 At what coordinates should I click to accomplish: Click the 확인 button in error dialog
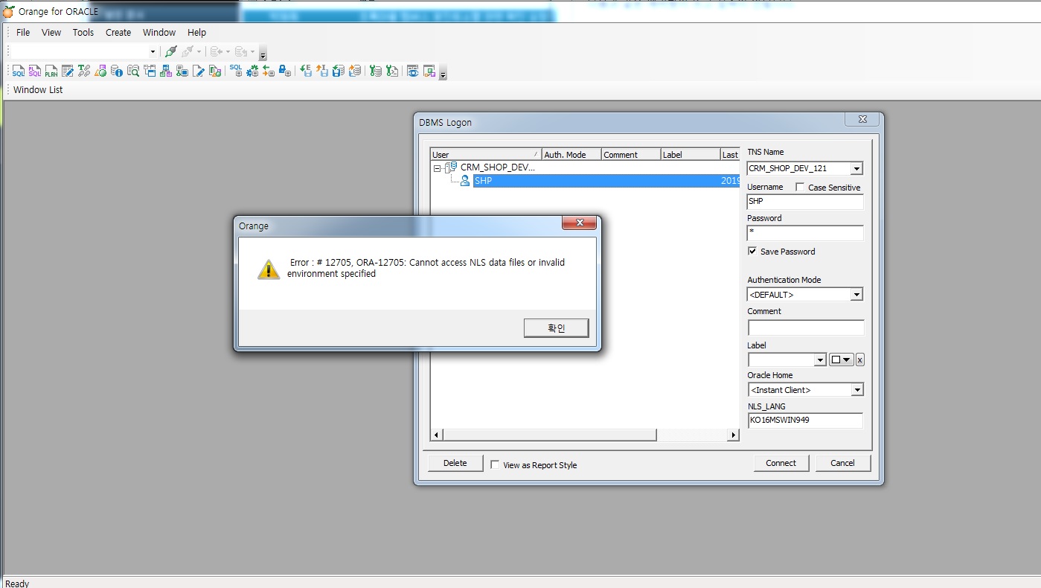556,328
